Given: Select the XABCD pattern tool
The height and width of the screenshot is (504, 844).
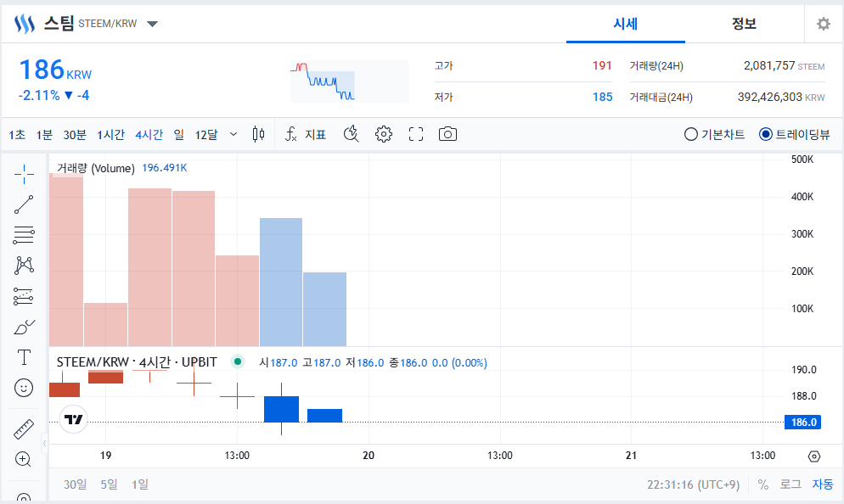Looking at the screenshot, I should click(x=25, y=266).
